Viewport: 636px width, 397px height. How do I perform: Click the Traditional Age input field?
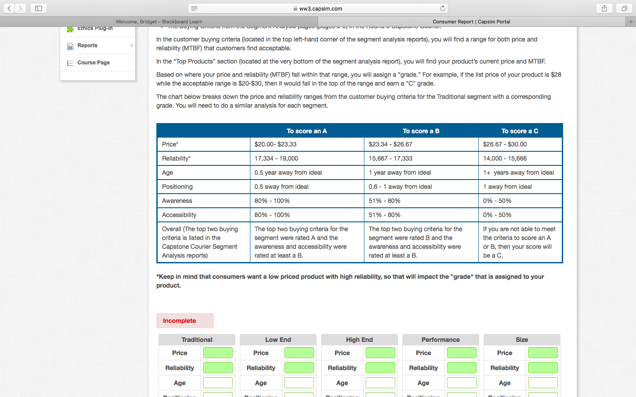point(218,383)
